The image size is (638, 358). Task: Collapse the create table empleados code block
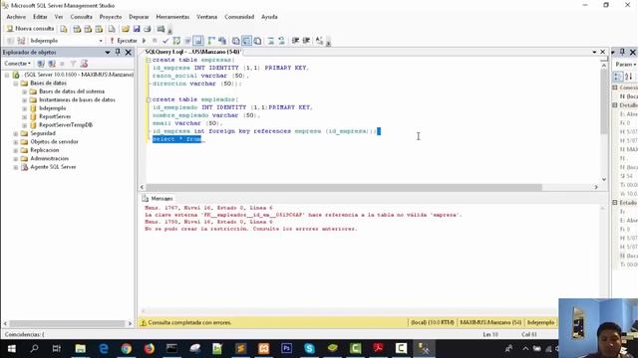pyautogui.click(x=149, y=99)
